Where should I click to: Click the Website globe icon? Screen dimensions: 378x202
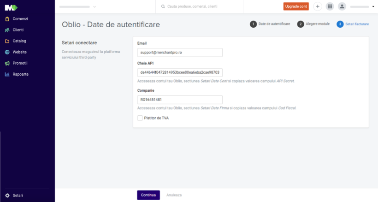click(7, 52)
